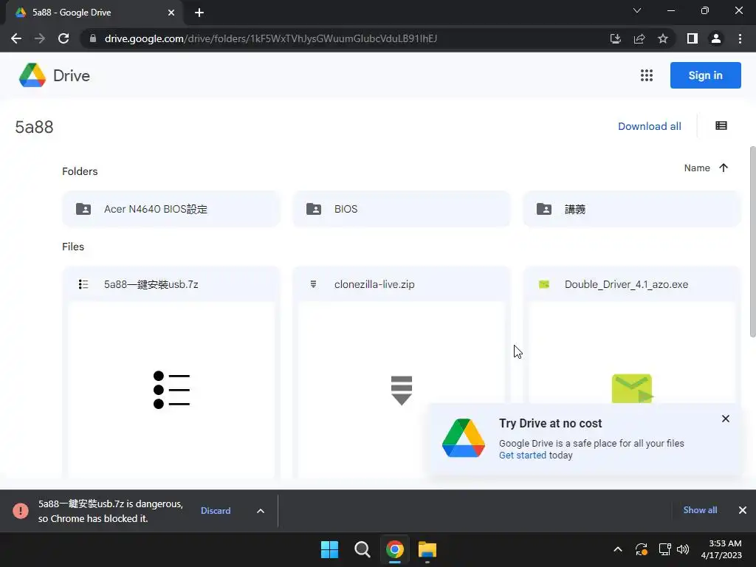Discard the blocked download
This screenshot has width=756, height=567.
(x=216, y=511)
